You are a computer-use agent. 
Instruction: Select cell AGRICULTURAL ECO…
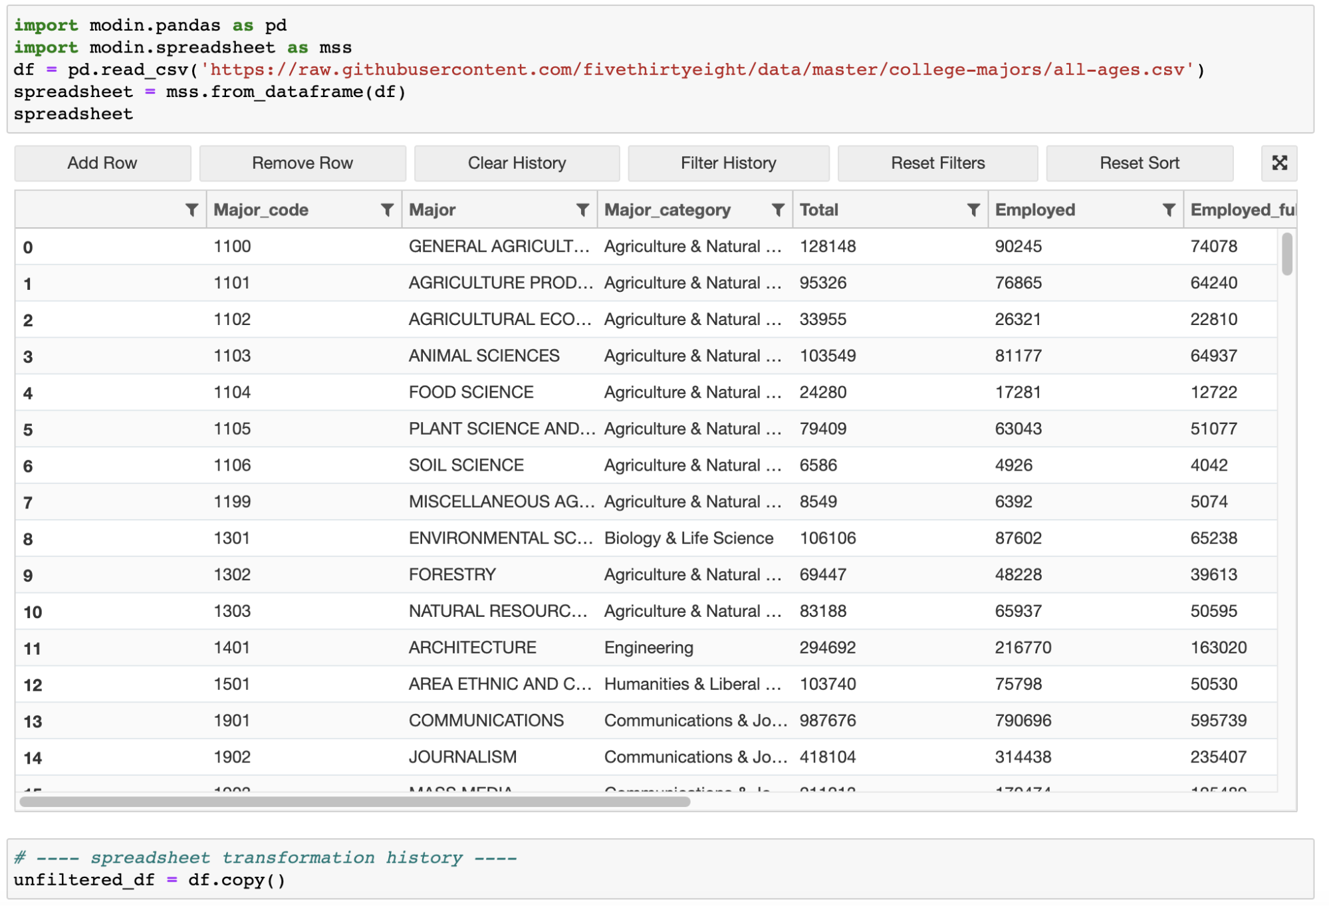[x=499, y=320]
